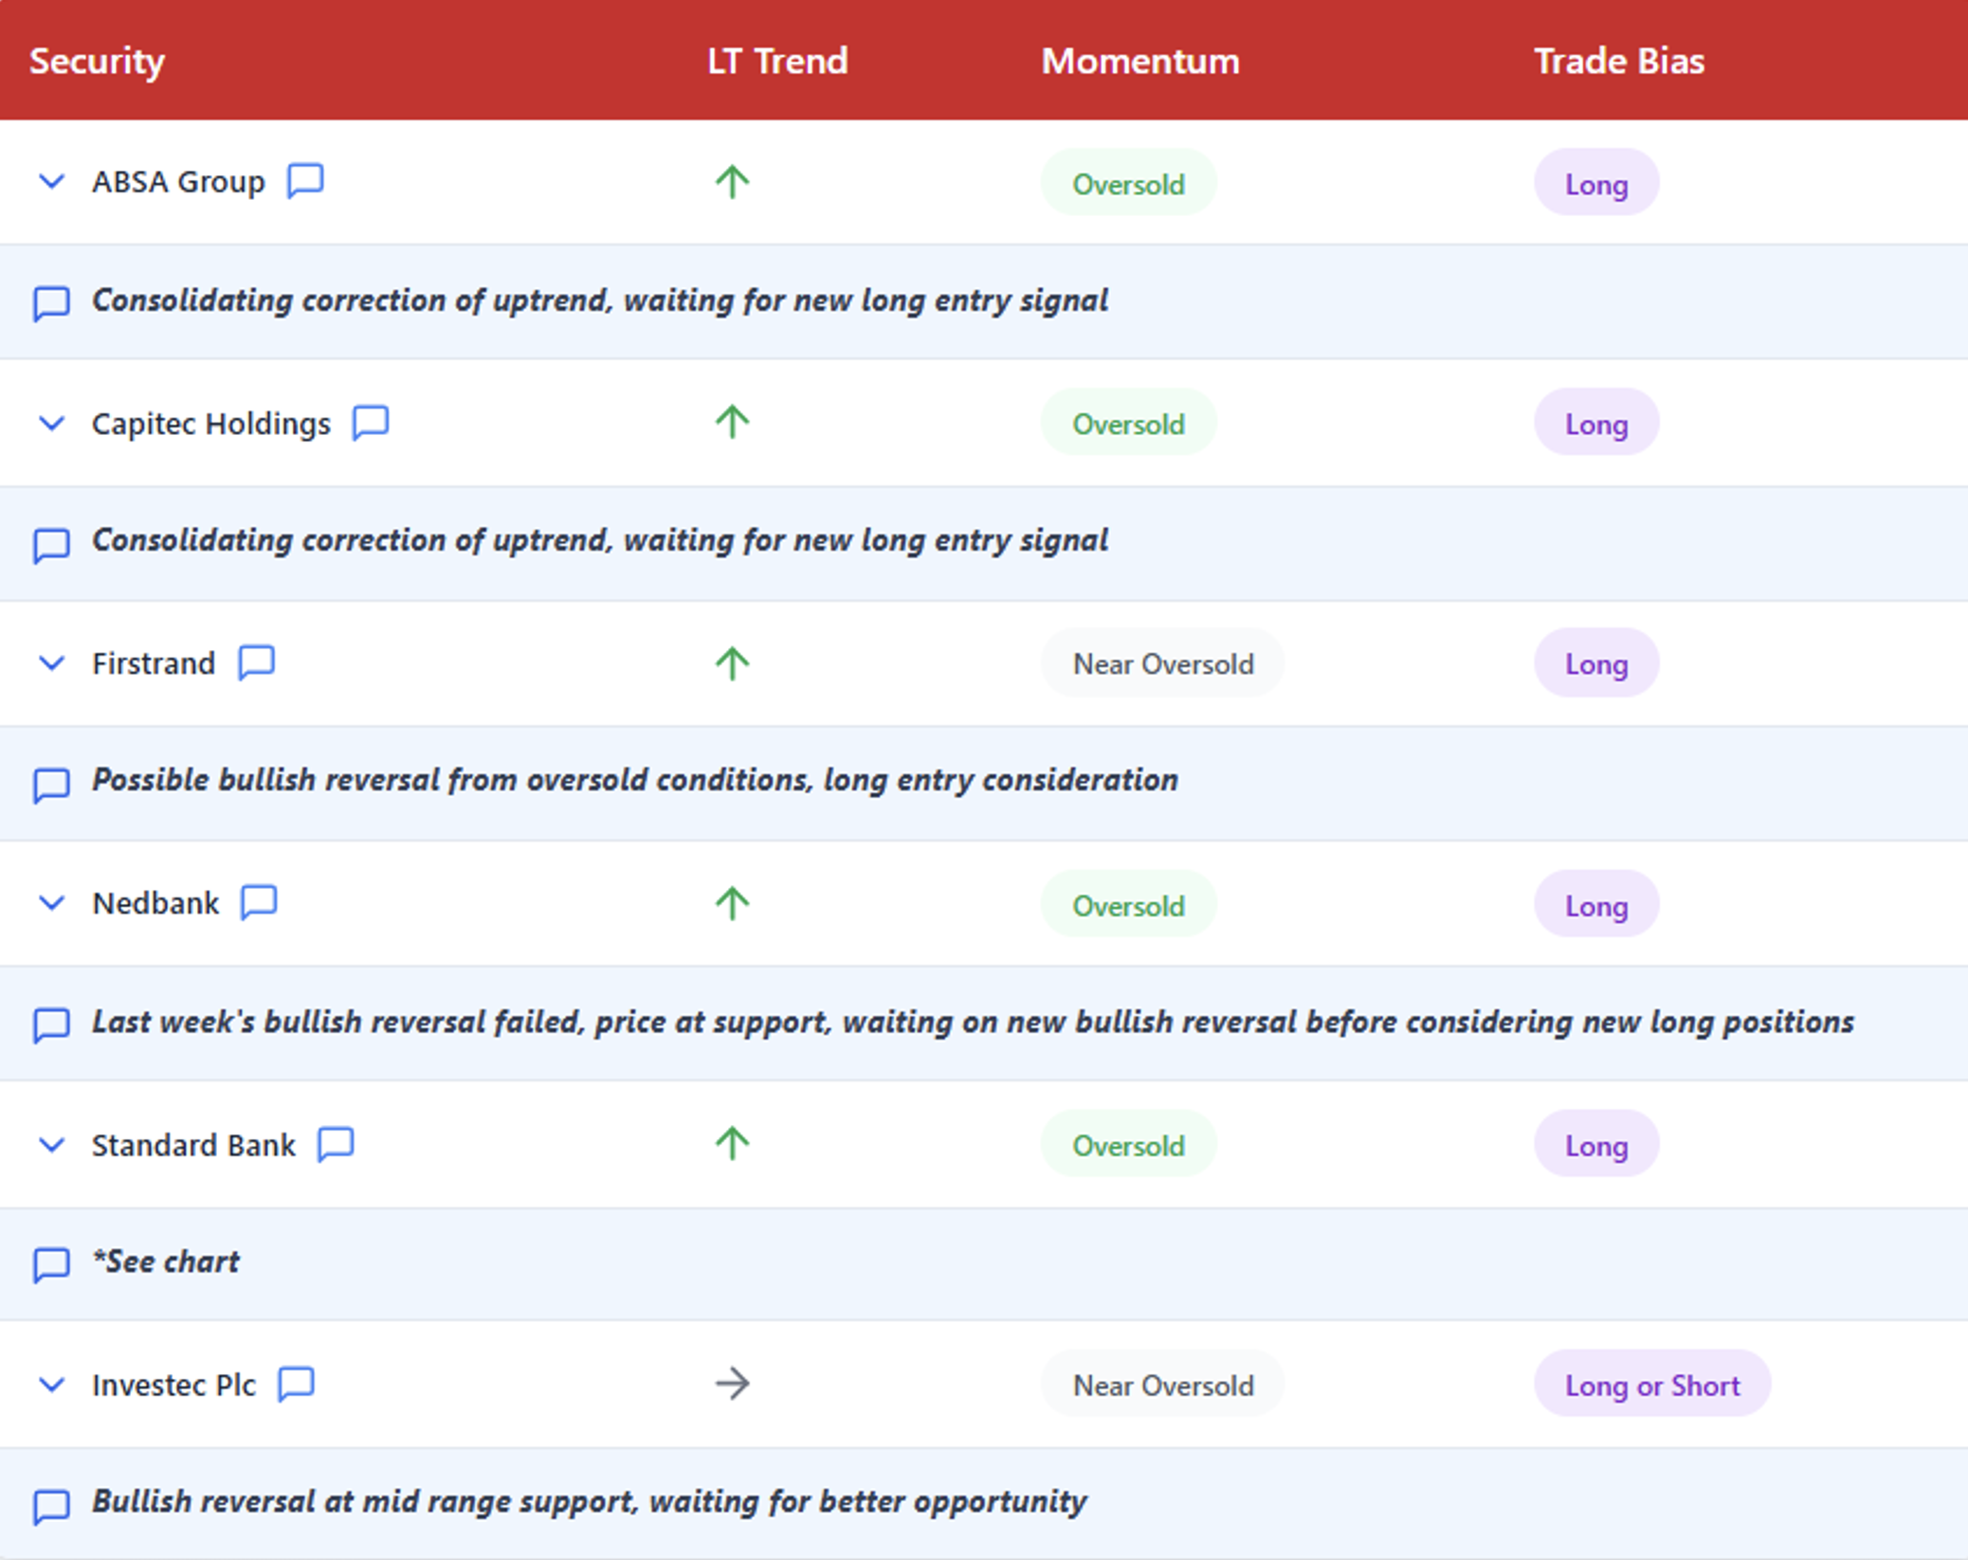The height and width of the screenshot is (1560, 1968).
Task: Open the Firstrand comment bubble icon
Action: click(256, 662)
